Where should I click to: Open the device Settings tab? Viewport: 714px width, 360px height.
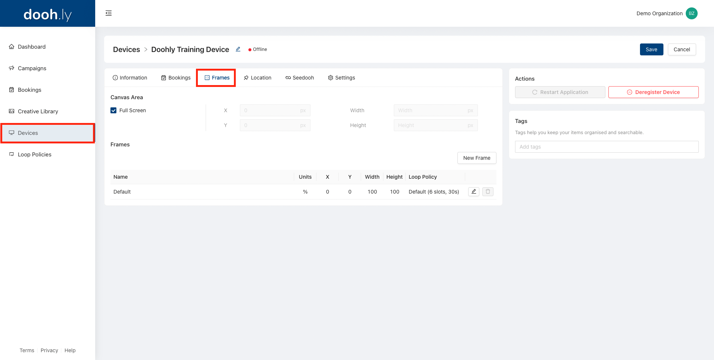[x=341, y=78]
